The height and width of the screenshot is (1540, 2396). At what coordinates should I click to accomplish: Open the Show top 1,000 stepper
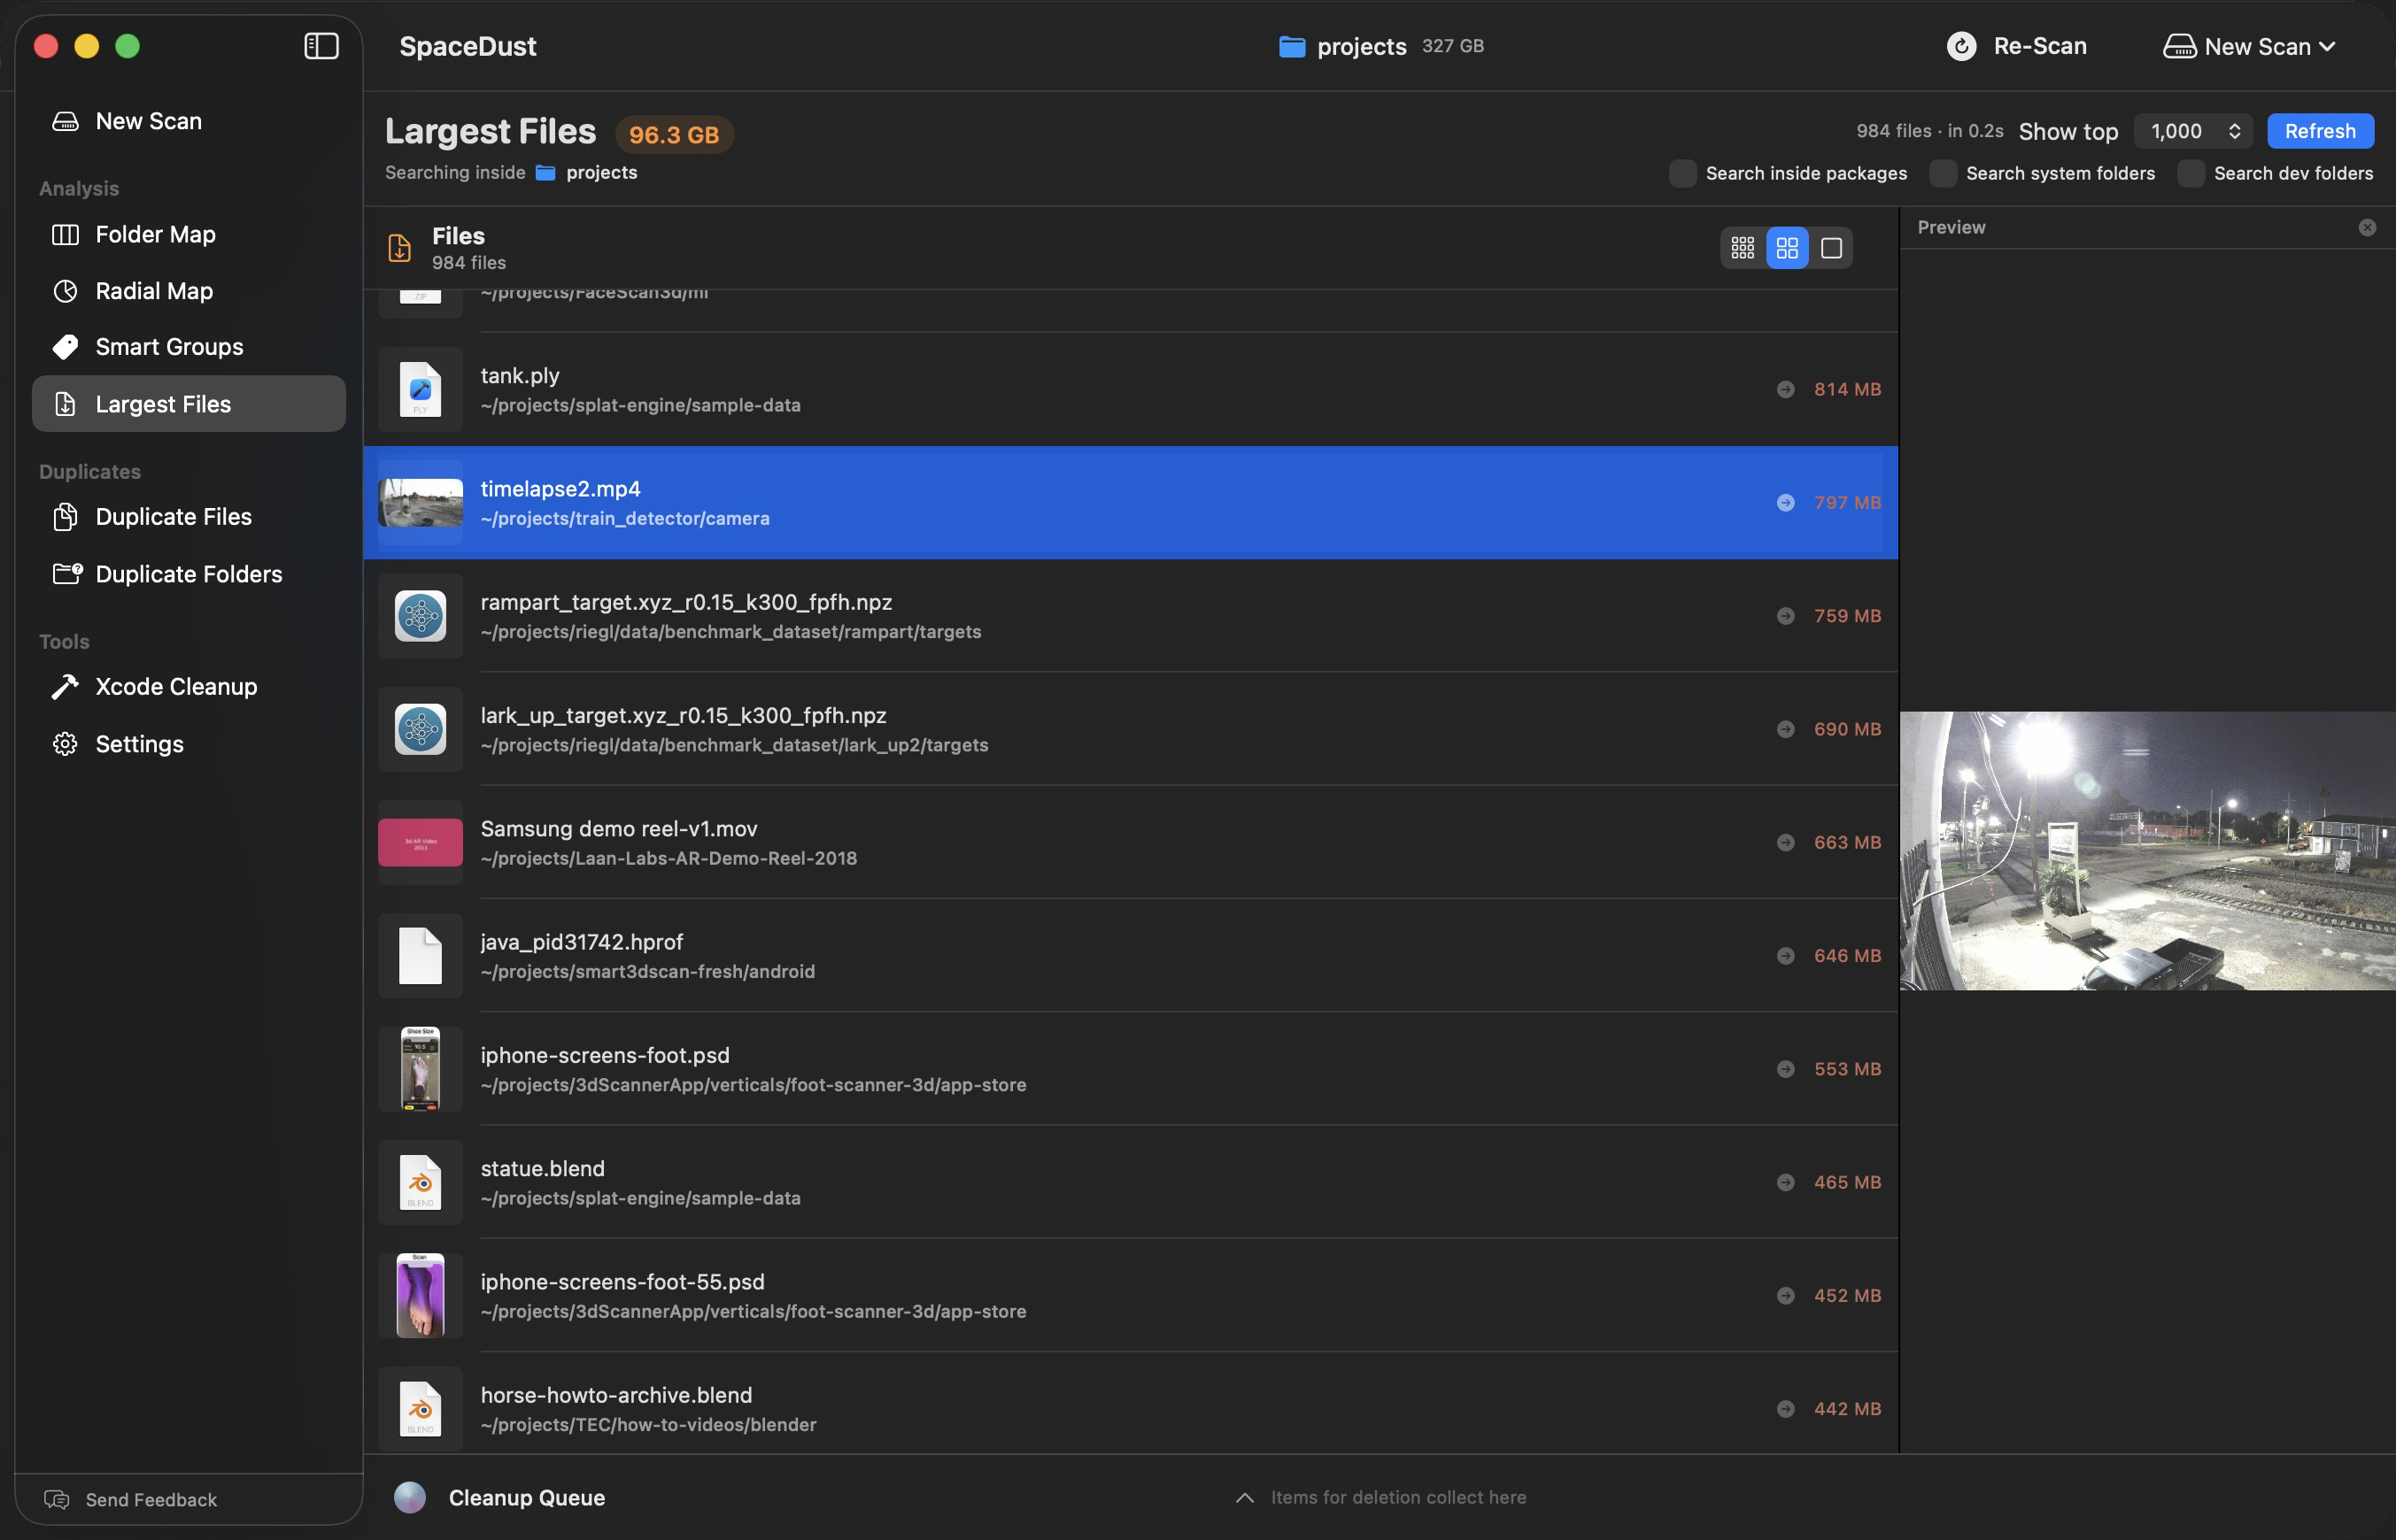tap(2193, 131)
